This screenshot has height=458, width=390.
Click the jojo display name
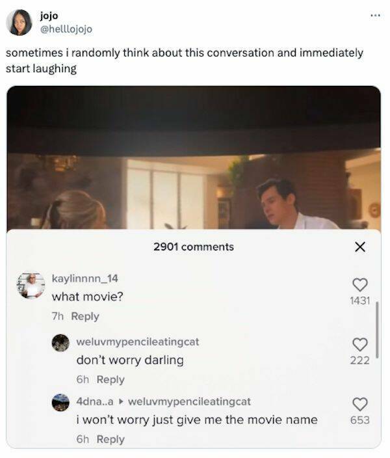tap(49, 16)
